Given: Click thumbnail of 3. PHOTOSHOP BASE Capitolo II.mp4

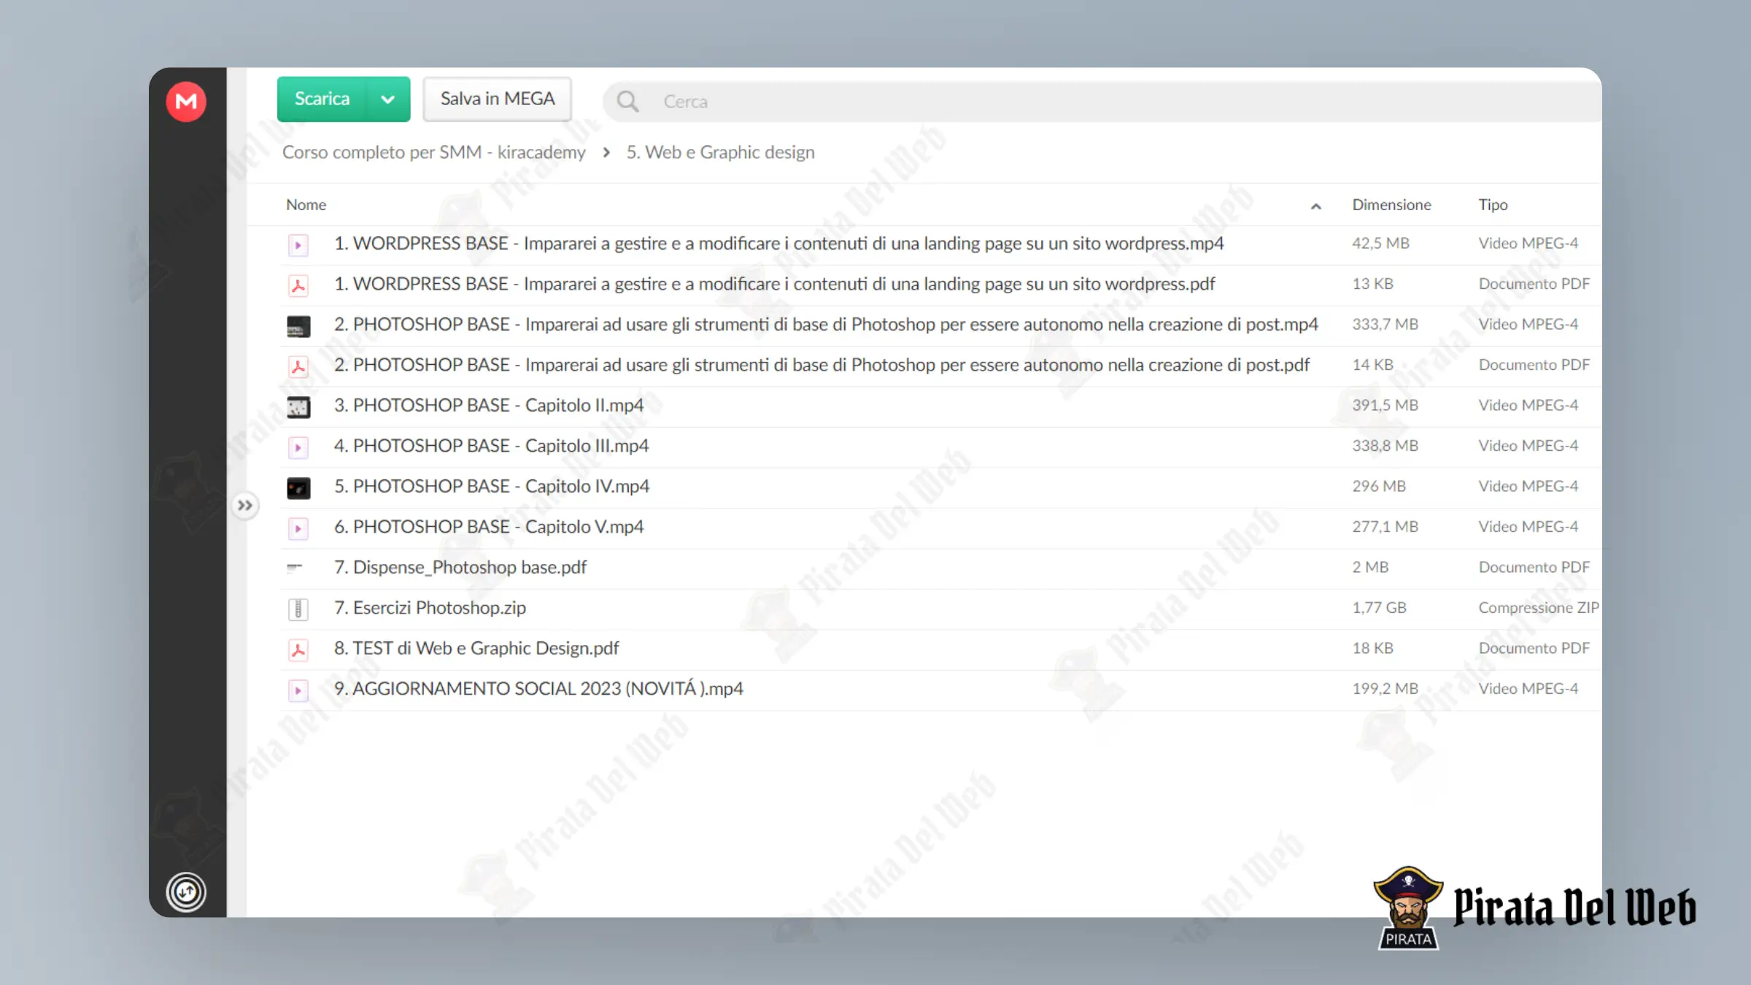Looking at the screenshot, I should pos(298,407).
